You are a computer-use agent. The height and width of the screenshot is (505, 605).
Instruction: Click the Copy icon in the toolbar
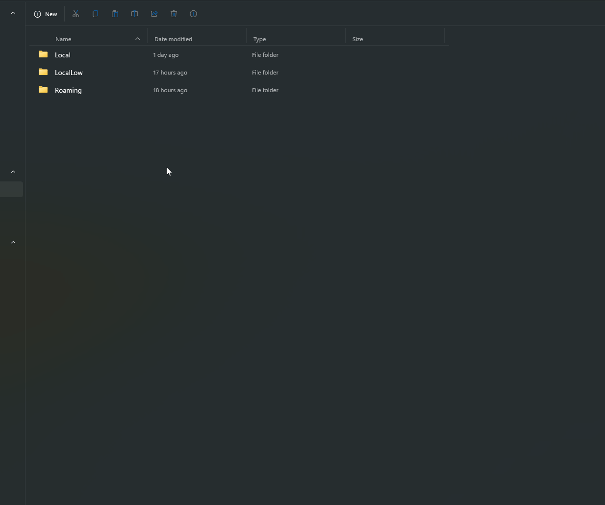pyautogui.click(x=95, y=14)
